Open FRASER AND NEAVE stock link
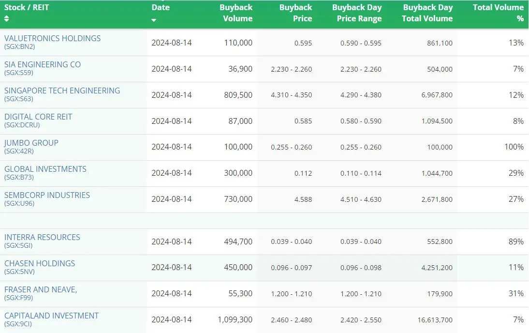This screenshot has height=333, width=529. click(41, 290)
